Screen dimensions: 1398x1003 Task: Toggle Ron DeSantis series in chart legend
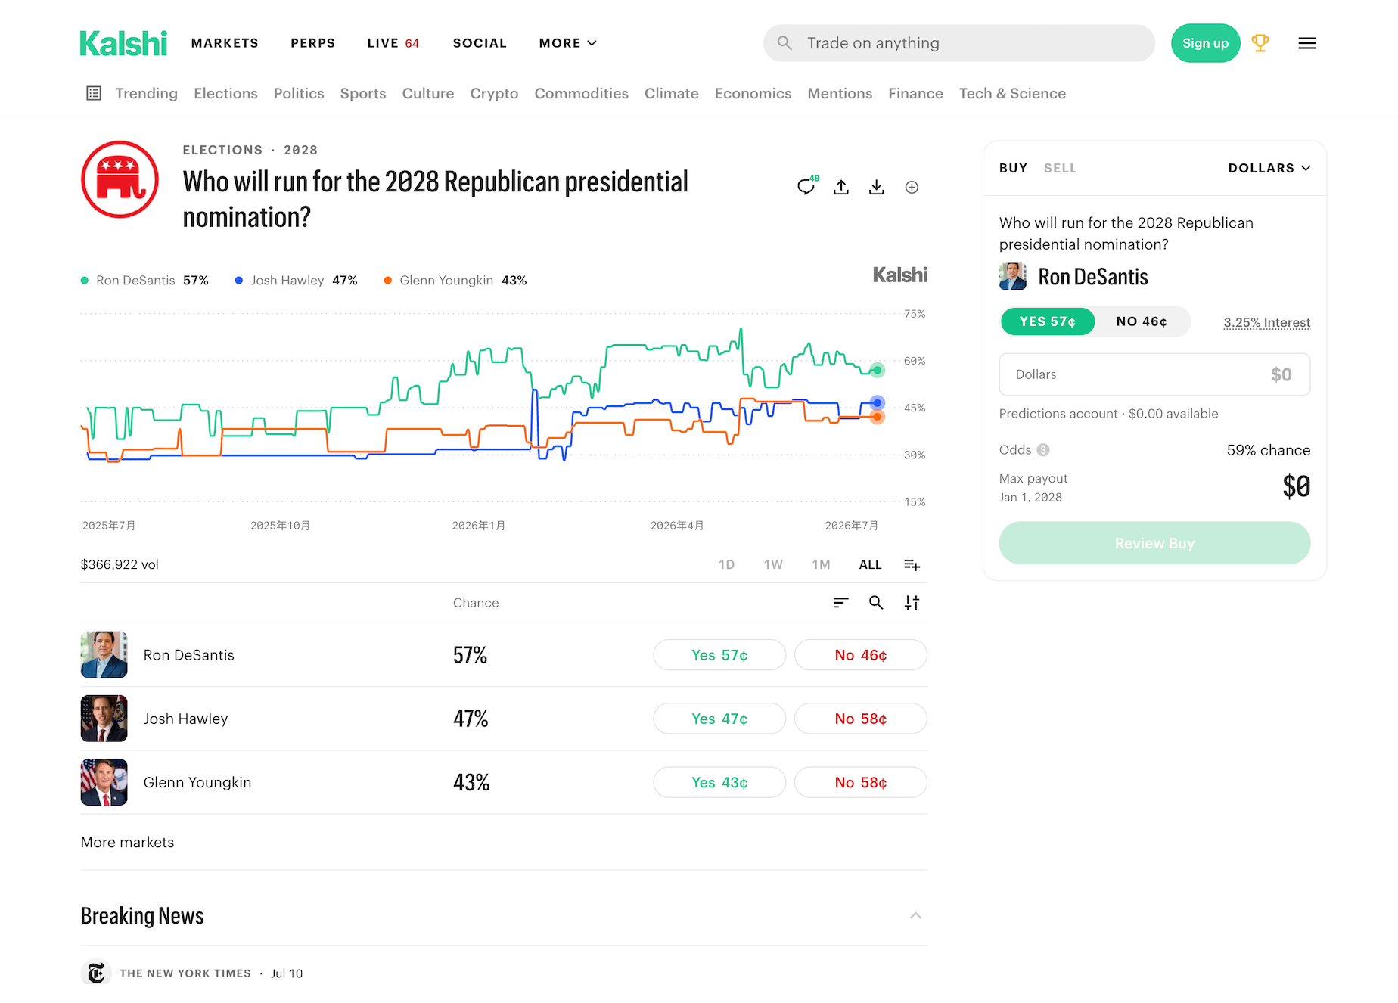tap(144, 281)
